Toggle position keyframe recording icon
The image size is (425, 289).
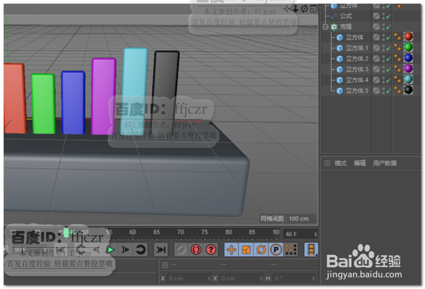231,250
